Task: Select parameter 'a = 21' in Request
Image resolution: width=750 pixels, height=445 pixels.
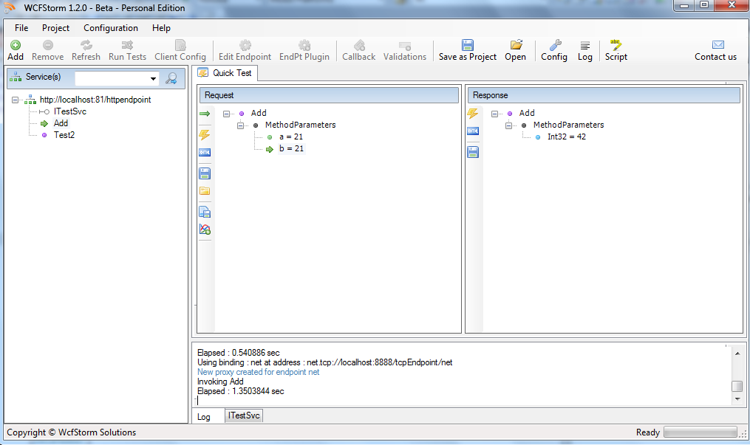Action: click(291, 137)
